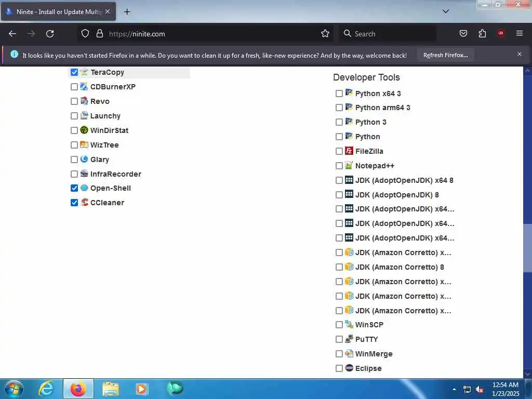The width and height of the screenshot is (532, 399).
Task: Open the Firefox application menu
Action: coord(519,34)
